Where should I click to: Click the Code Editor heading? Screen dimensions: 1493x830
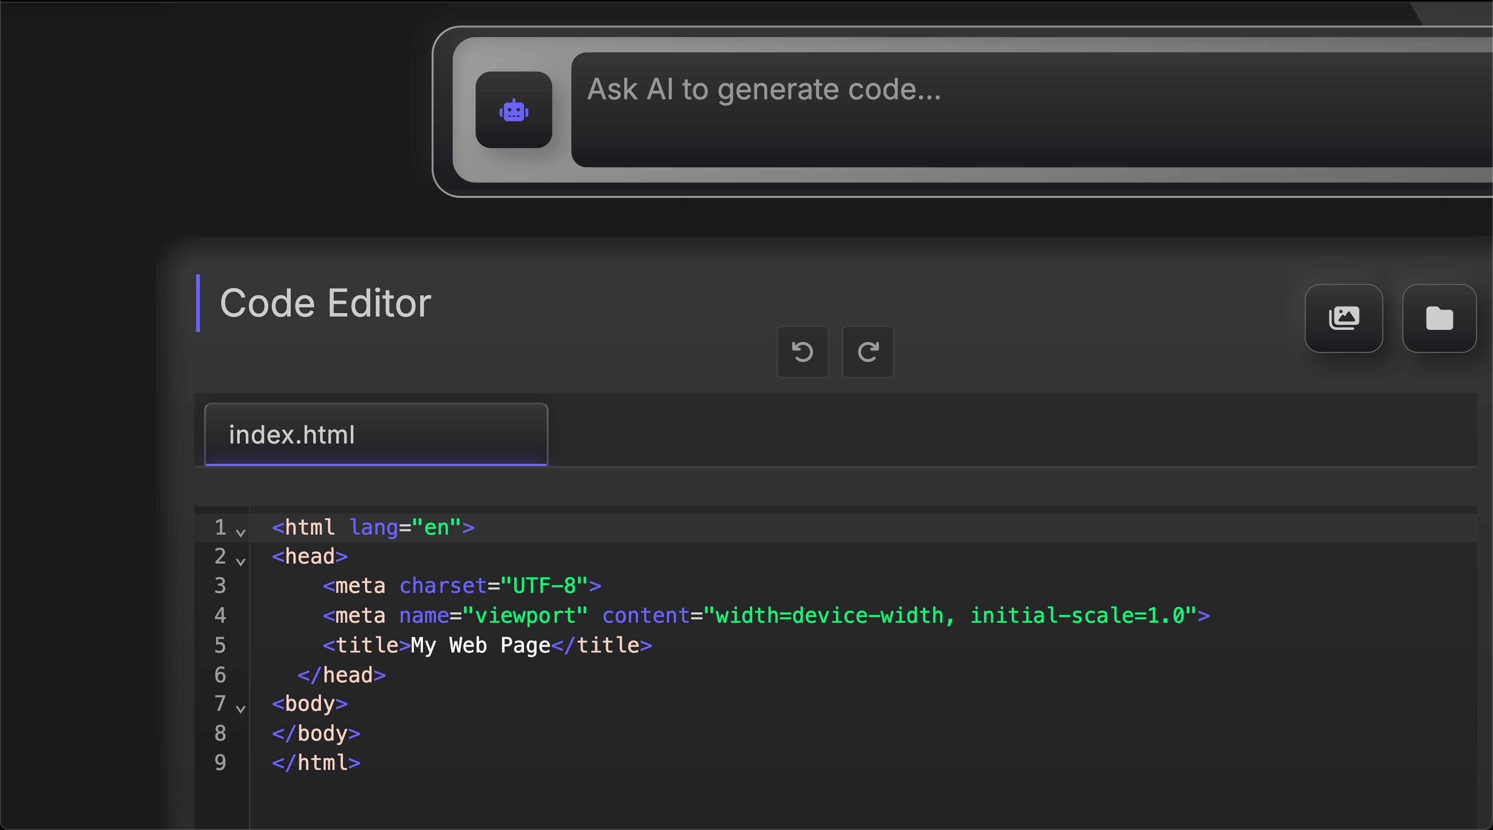(325, 303)
